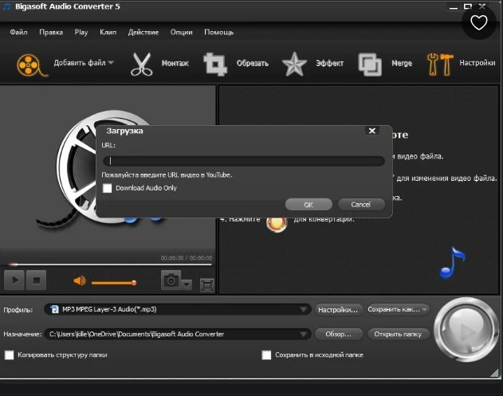Open the Файл menu

(x=18, y=32)
